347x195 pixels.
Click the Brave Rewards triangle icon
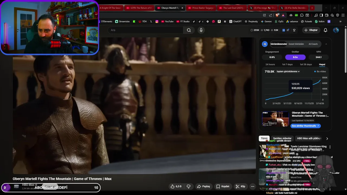283,15
